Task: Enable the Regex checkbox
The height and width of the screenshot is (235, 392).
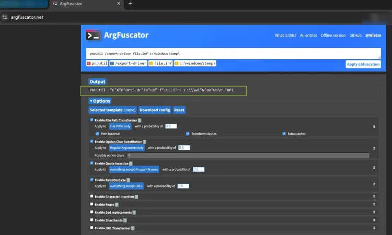Action: coord(91,204)
